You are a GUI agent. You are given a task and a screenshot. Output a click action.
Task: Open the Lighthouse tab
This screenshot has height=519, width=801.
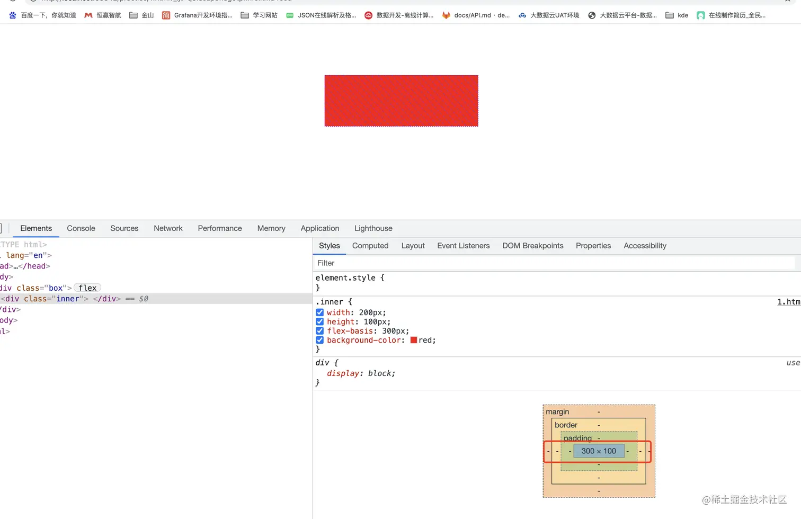pyautogui.click(x=373, y=228)
